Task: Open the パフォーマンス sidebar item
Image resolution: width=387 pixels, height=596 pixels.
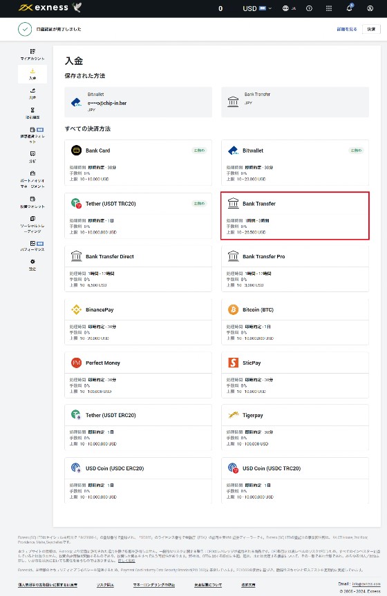Action: click(32, 246)
